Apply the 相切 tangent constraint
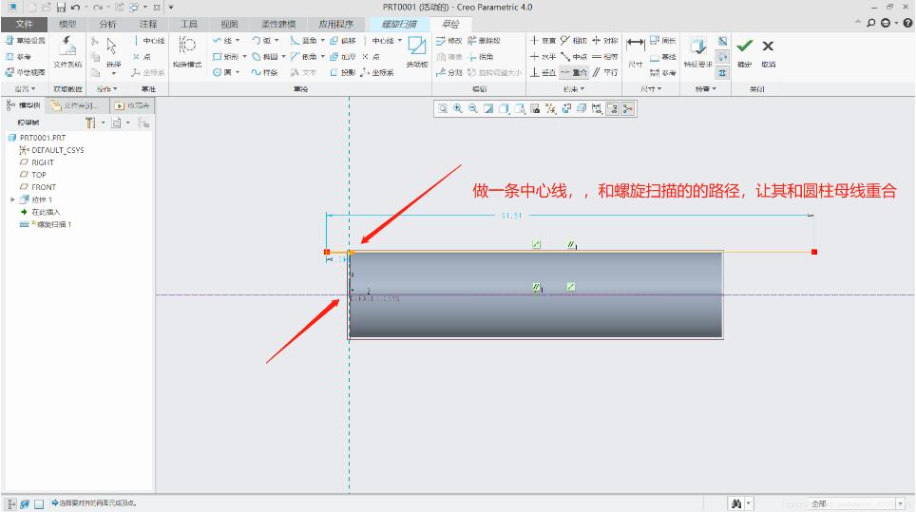 (x=573, y=40)
